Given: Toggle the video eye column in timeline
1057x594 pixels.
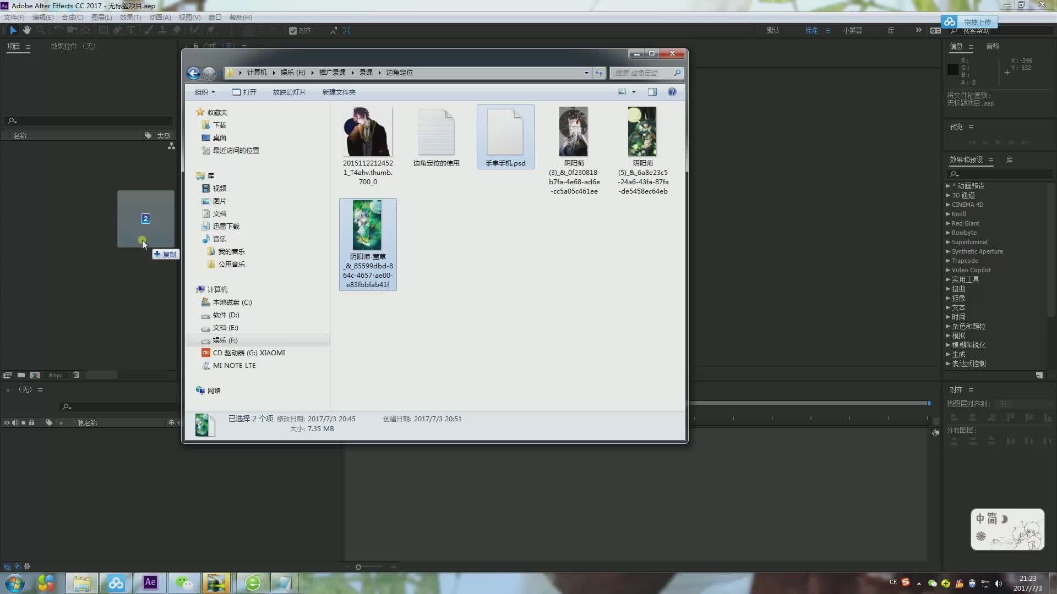Looking at the screenshot, I should point(7,422).
